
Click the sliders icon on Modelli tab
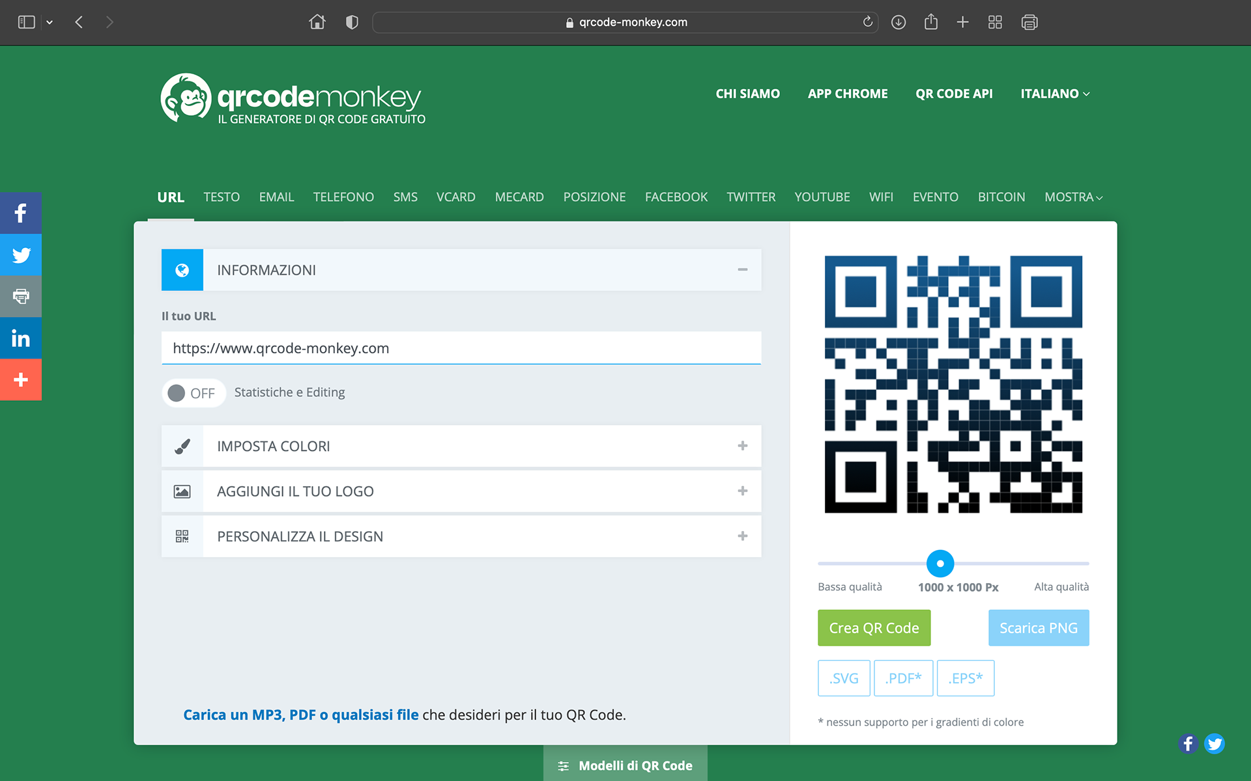(564, 766)
